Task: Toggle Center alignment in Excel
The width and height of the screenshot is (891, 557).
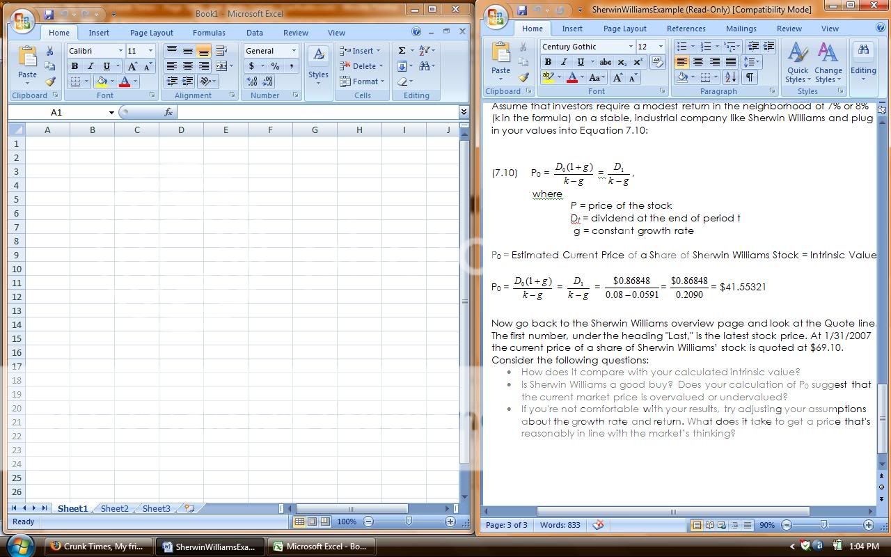Action: pos(187,66)
